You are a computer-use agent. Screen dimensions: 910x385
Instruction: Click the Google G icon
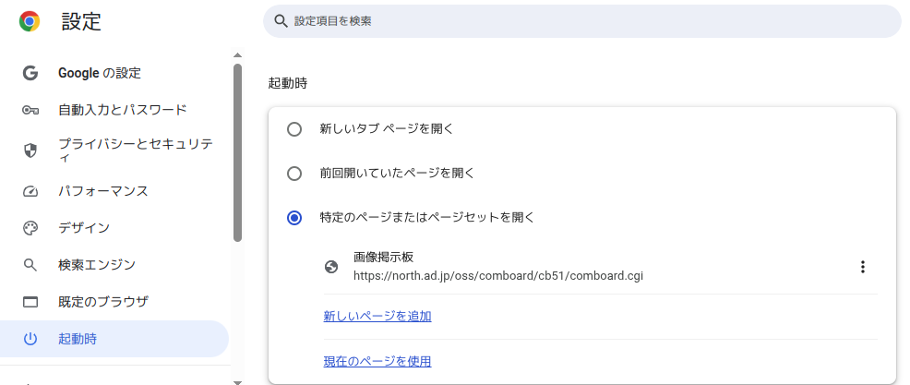click(30, 73)
